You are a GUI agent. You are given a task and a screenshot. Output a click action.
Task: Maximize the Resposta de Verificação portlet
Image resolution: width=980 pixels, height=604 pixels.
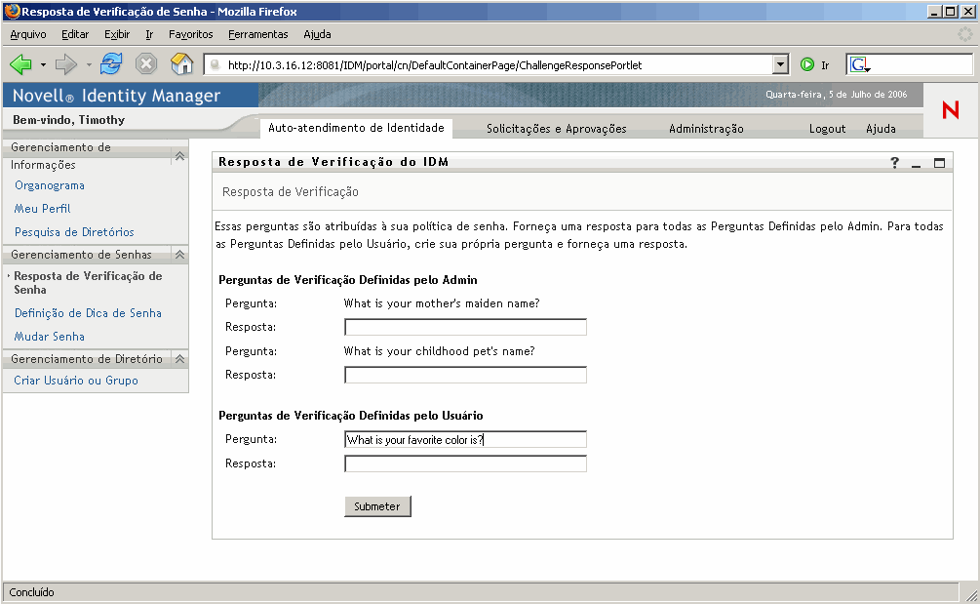939,163
